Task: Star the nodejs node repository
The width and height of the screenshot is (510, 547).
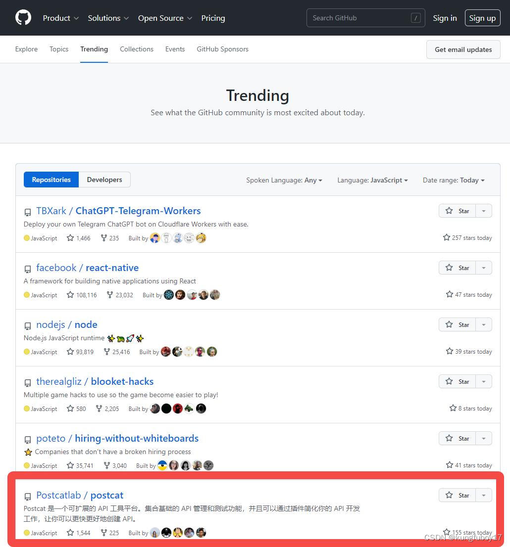Action: tap(457, 324)
